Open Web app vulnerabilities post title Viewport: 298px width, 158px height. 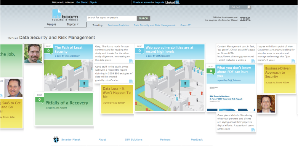(169, 49)
